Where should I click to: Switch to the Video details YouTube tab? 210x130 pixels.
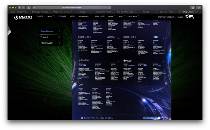pyautogui.click(x=104, y=12)
